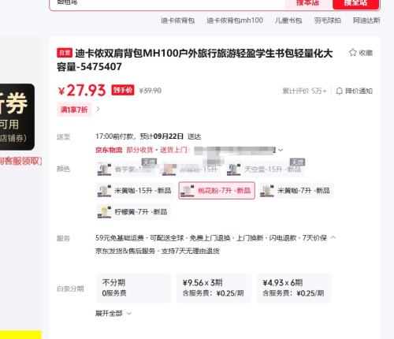Open 累计评价 5万+ reviews
This screenshot has width=394, height=339.
pos(304,91)
